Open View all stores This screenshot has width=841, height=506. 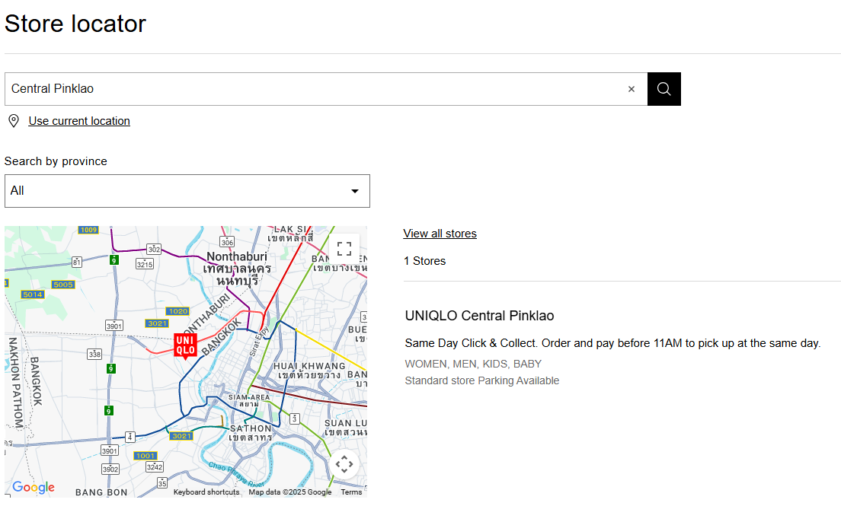[x=440, y=233]
